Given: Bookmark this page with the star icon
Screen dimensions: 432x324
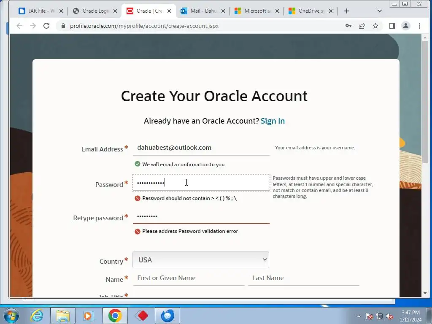Looking at the screenshot, I should tap(375, 26).
